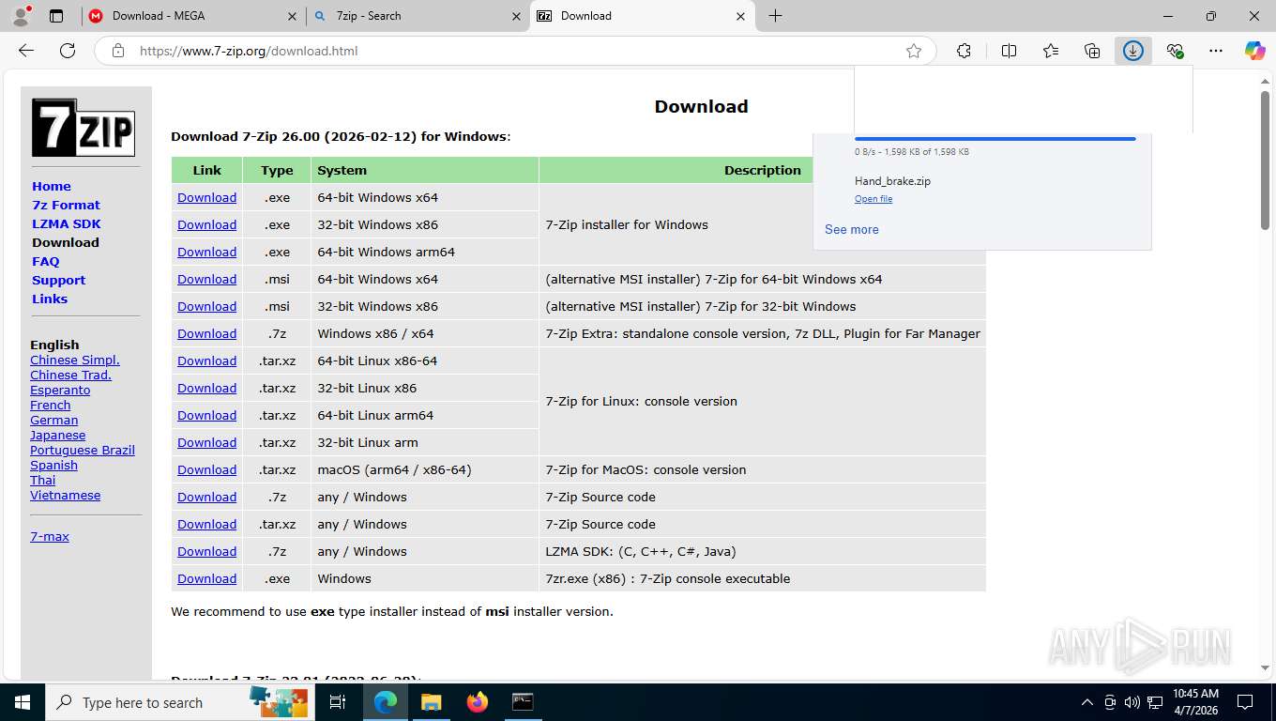
Task: Toggle Split screen icon
Action: click(1009, 51)
